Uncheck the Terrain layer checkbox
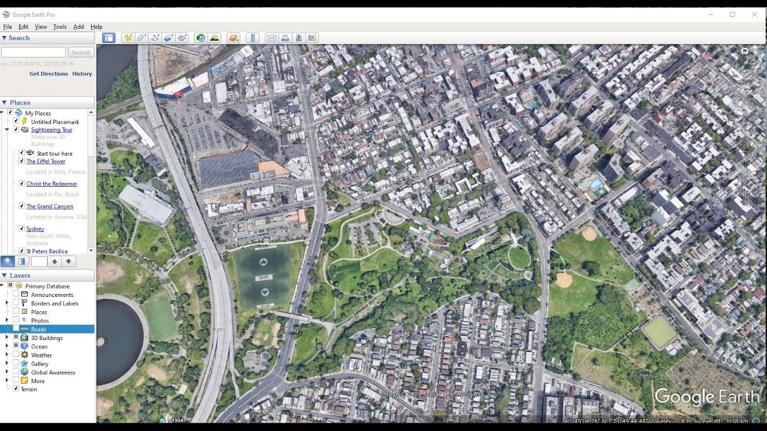Viewport: 767px width, 431px height. (16, 389)
